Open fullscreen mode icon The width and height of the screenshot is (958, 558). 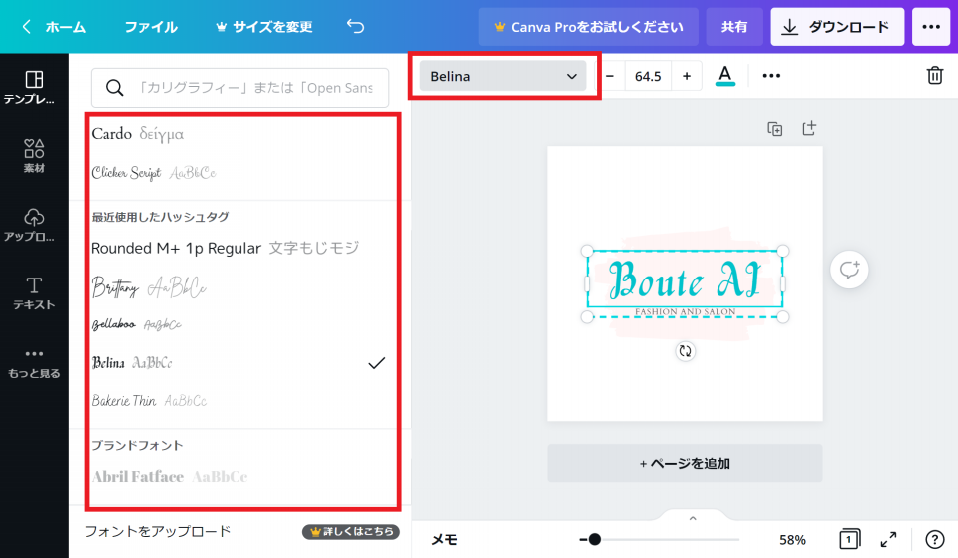888,539
